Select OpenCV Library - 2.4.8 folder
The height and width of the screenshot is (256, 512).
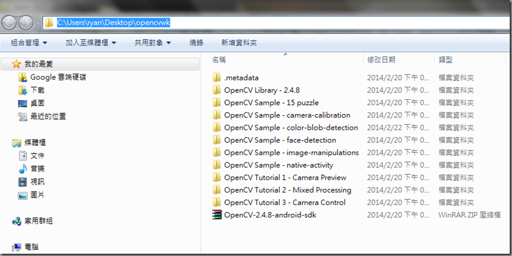click(x=262, y=90)
